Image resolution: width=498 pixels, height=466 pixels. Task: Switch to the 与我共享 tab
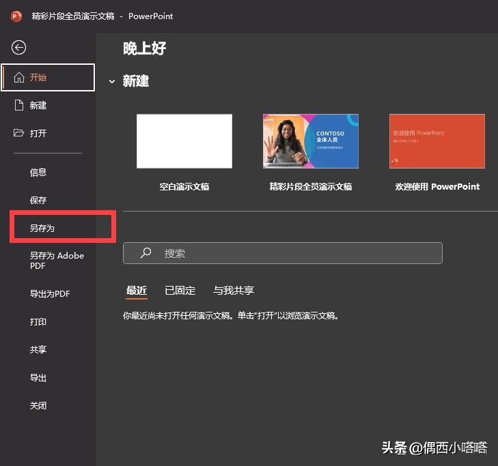(234, 291)
